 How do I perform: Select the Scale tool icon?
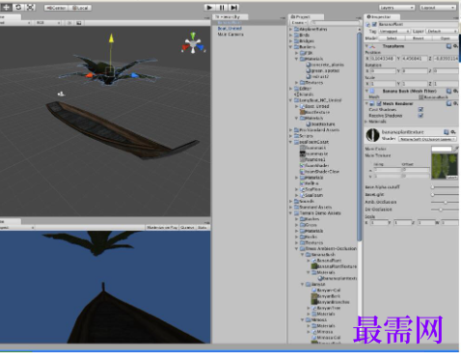click(x=30, y=7)
